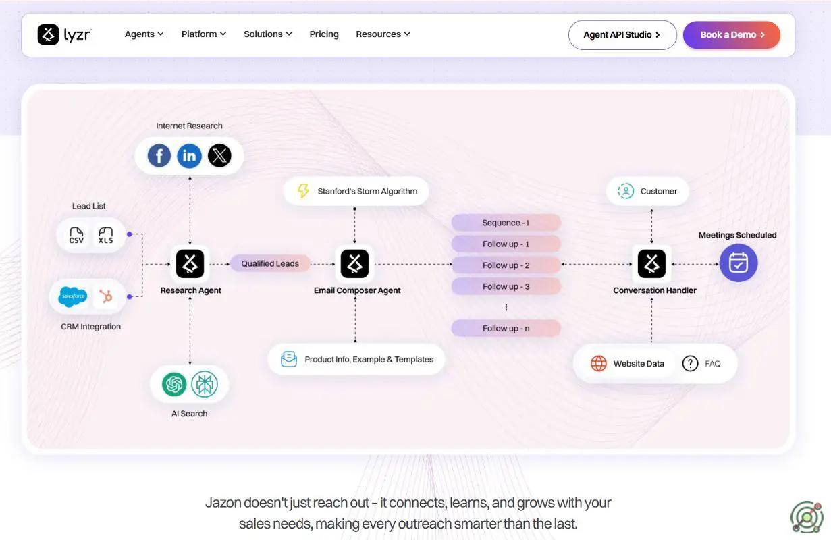Viewport: 831px width, 540px height.
Task: Click the lyzr logo in navbar
Action: point(65,34)
